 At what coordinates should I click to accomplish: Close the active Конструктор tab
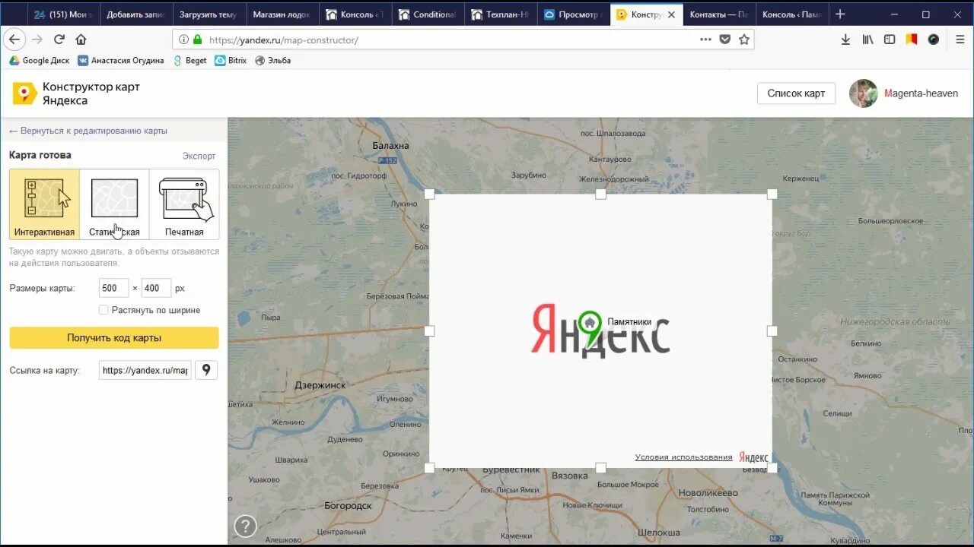pyautogui.click(x=671, y=14)
